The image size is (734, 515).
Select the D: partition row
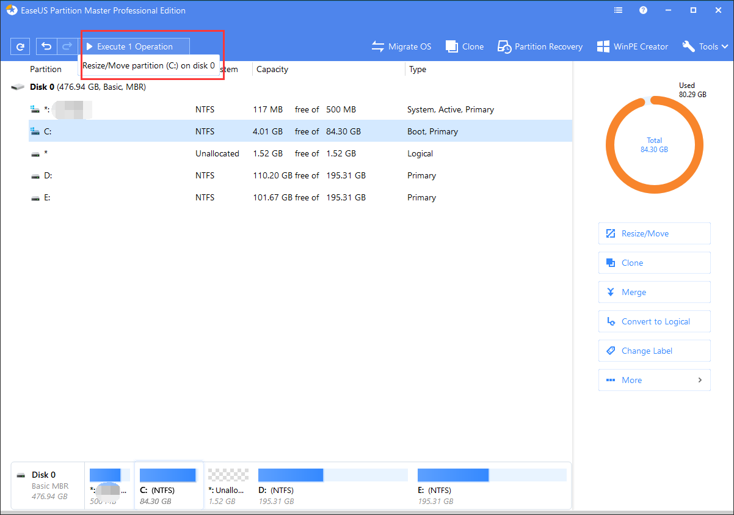[300, 175]
